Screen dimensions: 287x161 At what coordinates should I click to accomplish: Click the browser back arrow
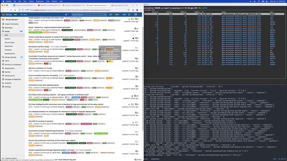coord(3,10)
